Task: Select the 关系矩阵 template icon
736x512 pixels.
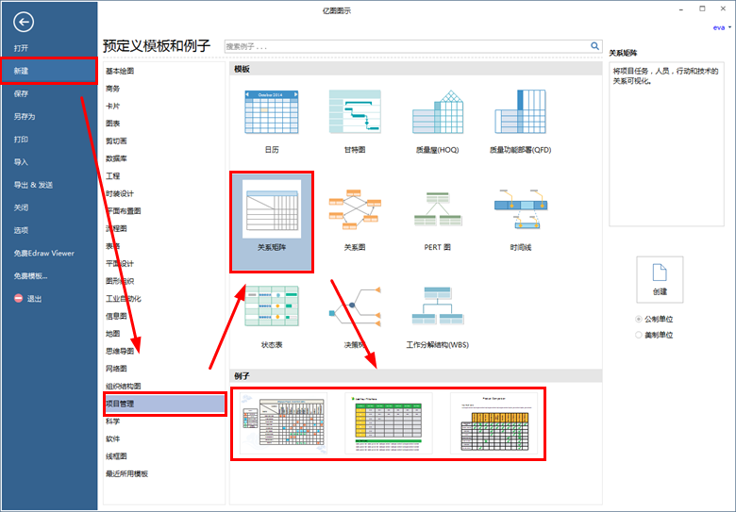Action: click(x=272, y=209)
